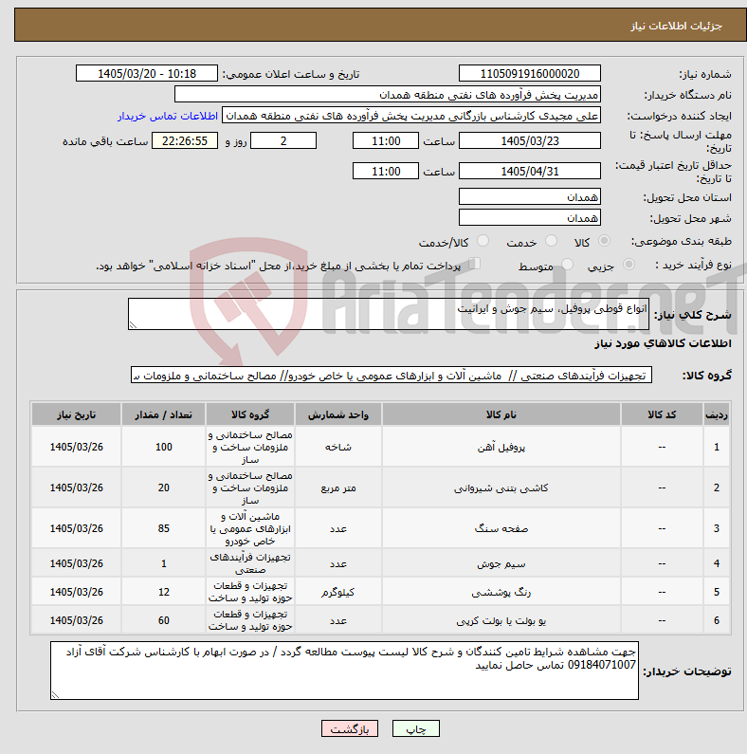This screenshot has height=754, width=747.
Task: Click the remaining time field 22:26:55
Action: tap(185, 141)
